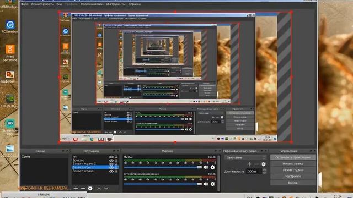Add a new source with the plus icon
This screenshot has height=198, width=353.
point(76,188)
